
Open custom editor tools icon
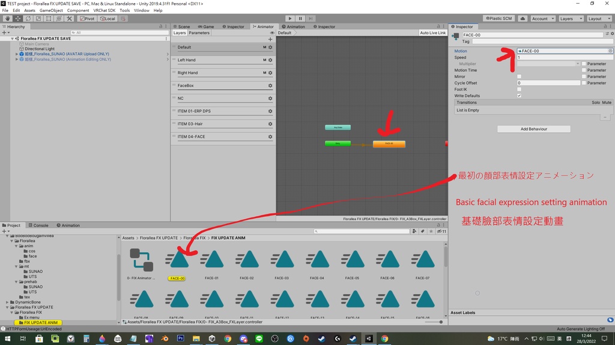[70, 19]
